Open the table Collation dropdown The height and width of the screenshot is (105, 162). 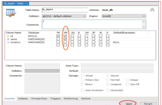pos(64,16)
